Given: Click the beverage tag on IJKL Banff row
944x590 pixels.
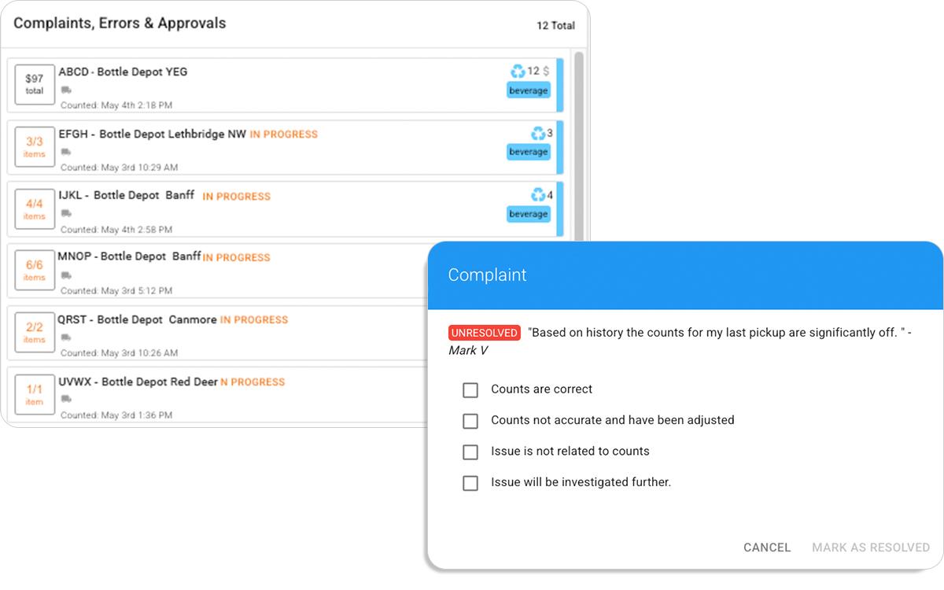Looking at the screenshot, I should pyautogui.click(x=528, y=214).
